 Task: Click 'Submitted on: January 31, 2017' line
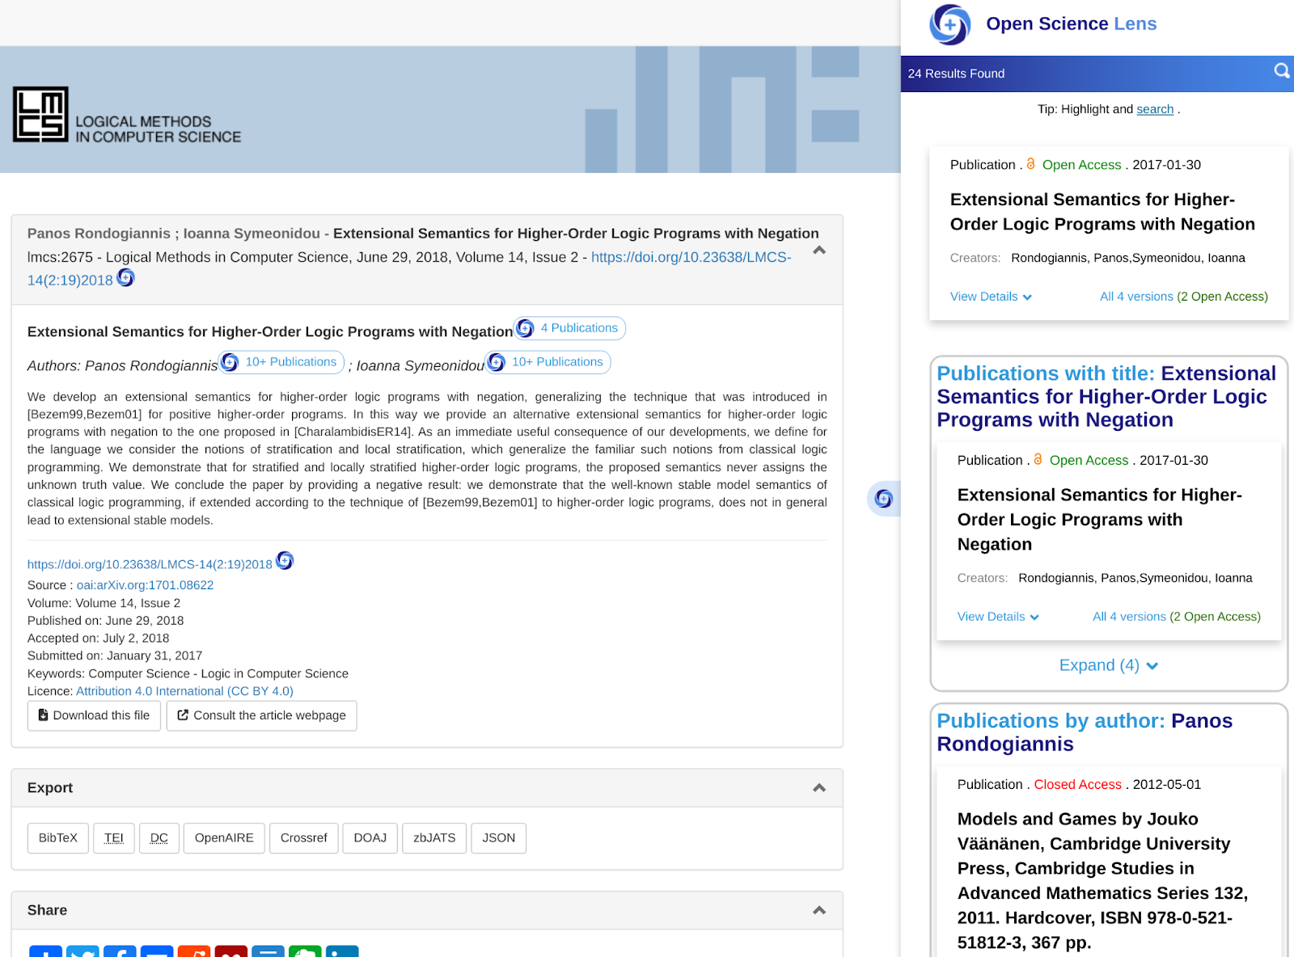115,656
